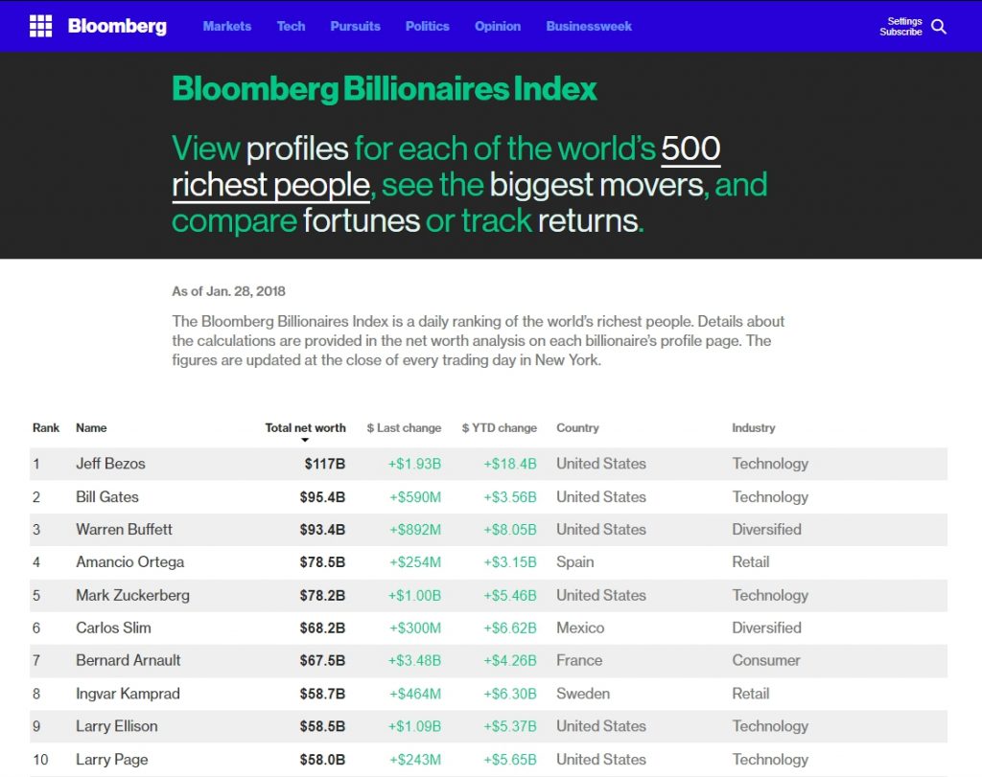Open Warren Buffett's profile row
This screenshot has height=777, width=982.
pos(124,529)
